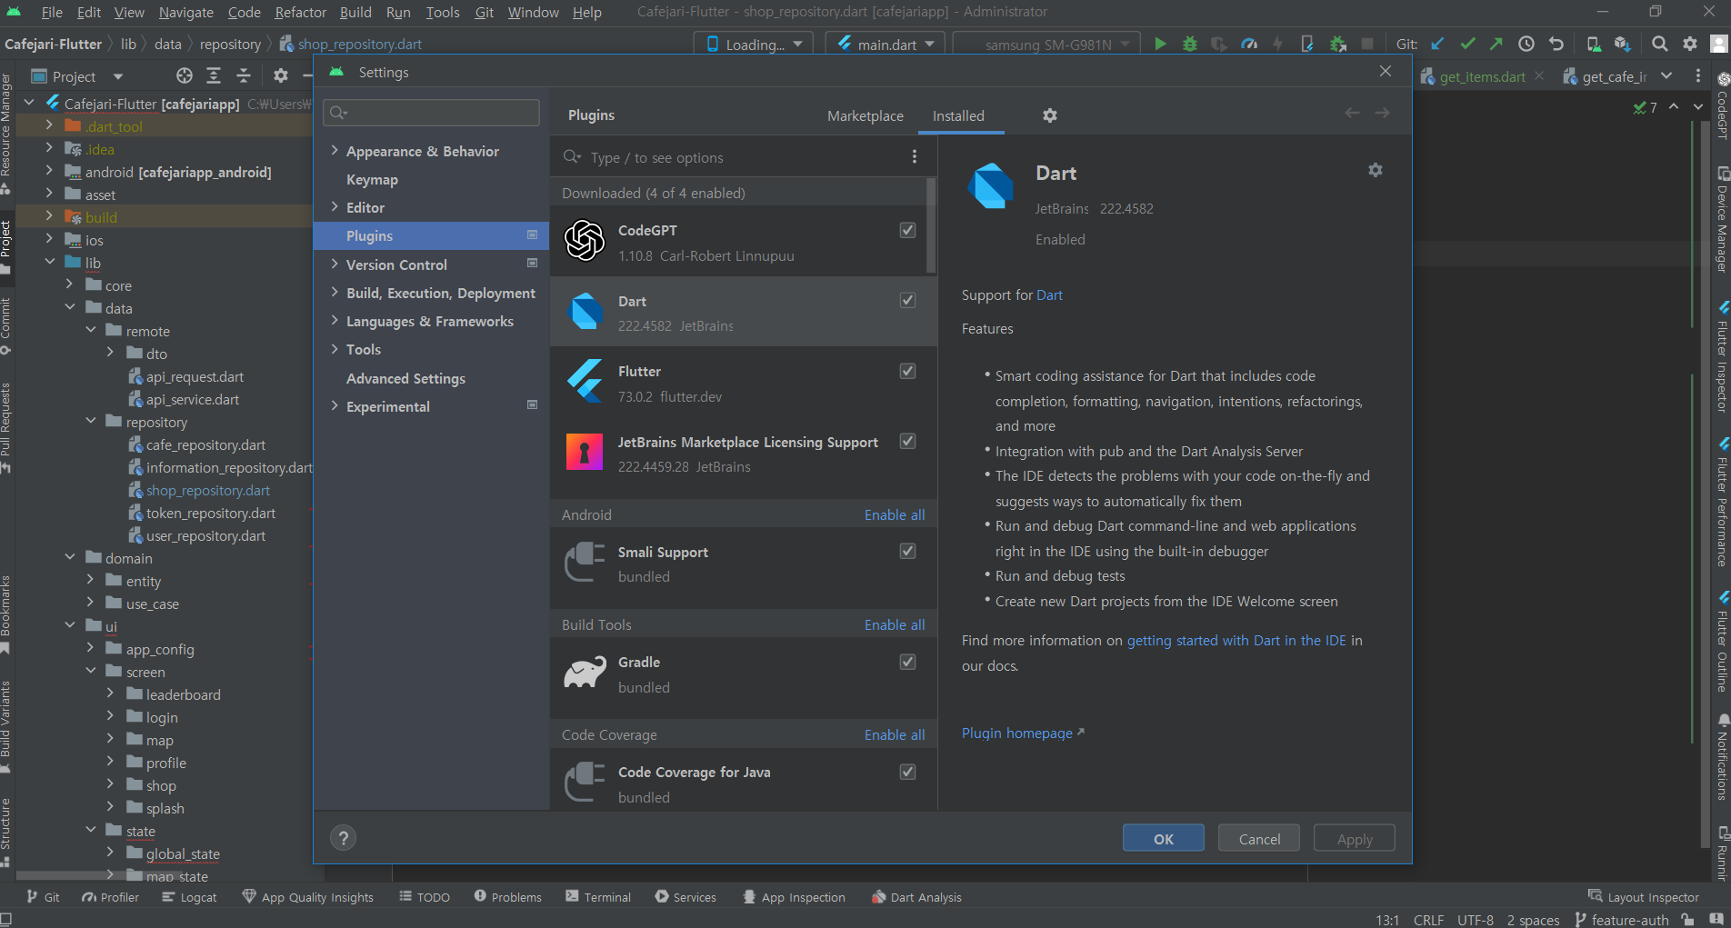This screenshot has width=1731, height=928.
Task: Expand the Editor settings section
Action: pos(335,207)
